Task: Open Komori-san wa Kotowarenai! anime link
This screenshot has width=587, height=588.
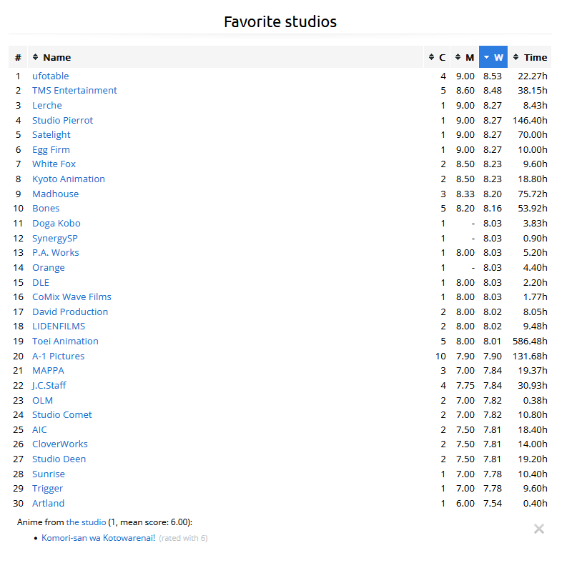Action: (98, 538)
